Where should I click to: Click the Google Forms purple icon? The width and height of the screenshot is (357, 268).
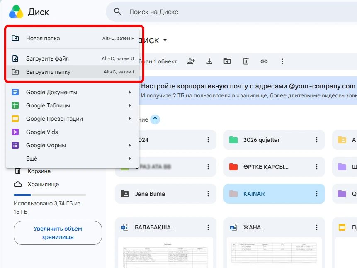pyautogui.click(x=15, y=145)
